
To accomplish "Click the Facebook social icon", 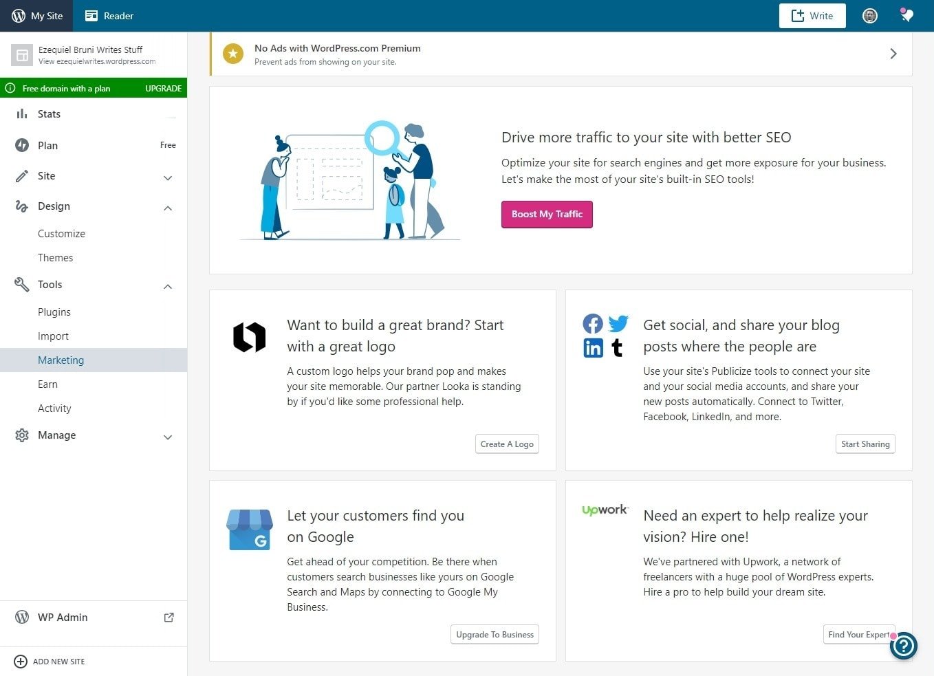I will [x=593, y=324].
